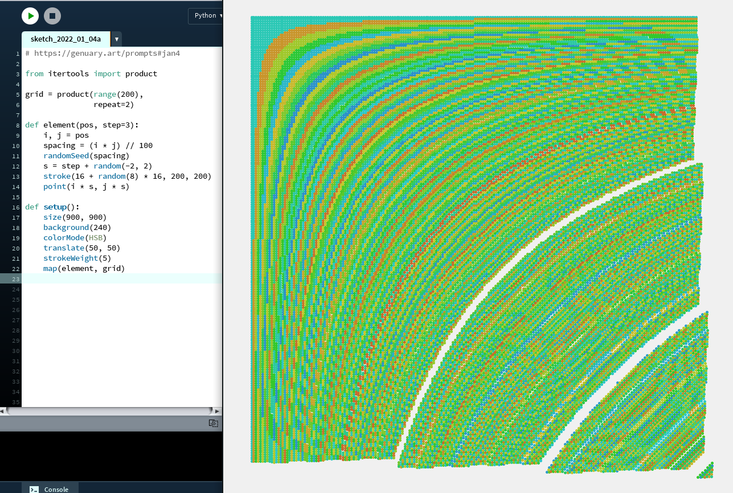Viewport: 733px width, 493px height.
Task: Place cursor on empty highlighted line 23
Action: (114, 278)
